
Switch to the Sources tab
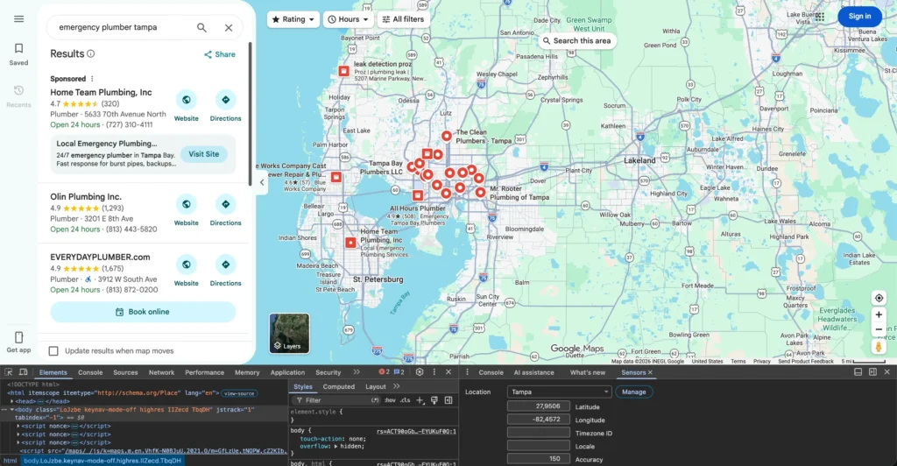coord(125,372)
